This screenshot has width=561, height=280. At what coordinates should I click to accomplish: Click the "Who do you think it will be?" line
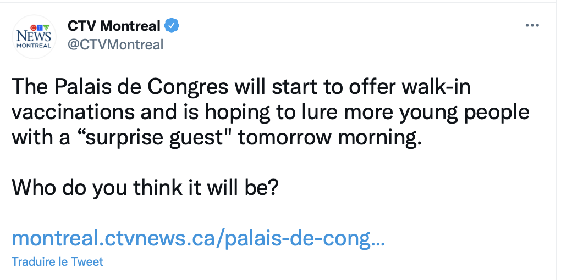pyautogui.click(x=145, y=188)
